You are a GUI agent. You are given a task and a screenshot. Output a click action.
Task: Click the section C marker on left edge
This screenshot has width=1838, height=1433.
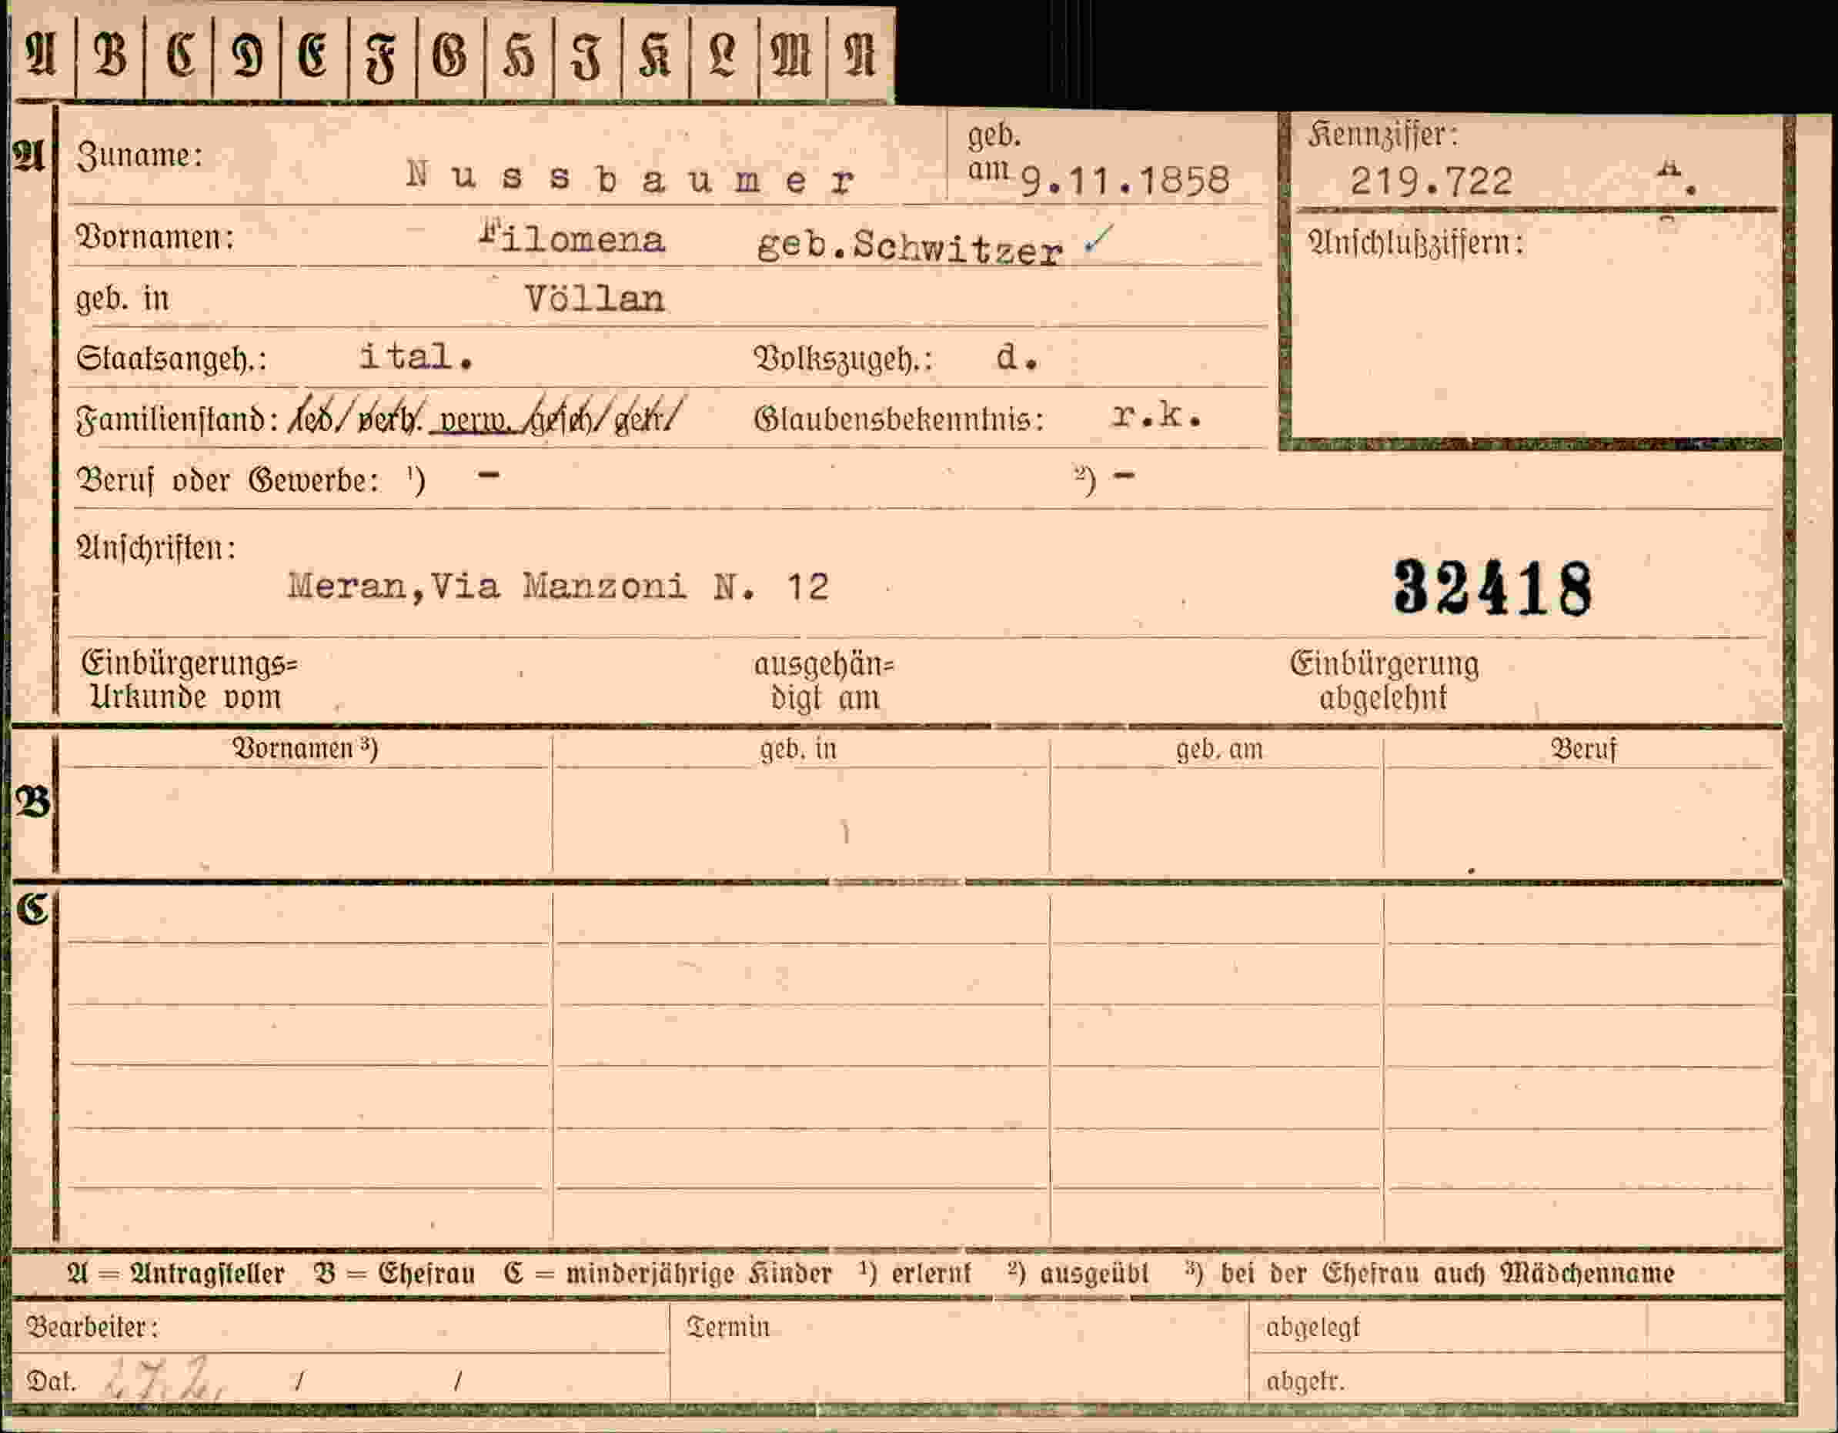pos(33,909)
